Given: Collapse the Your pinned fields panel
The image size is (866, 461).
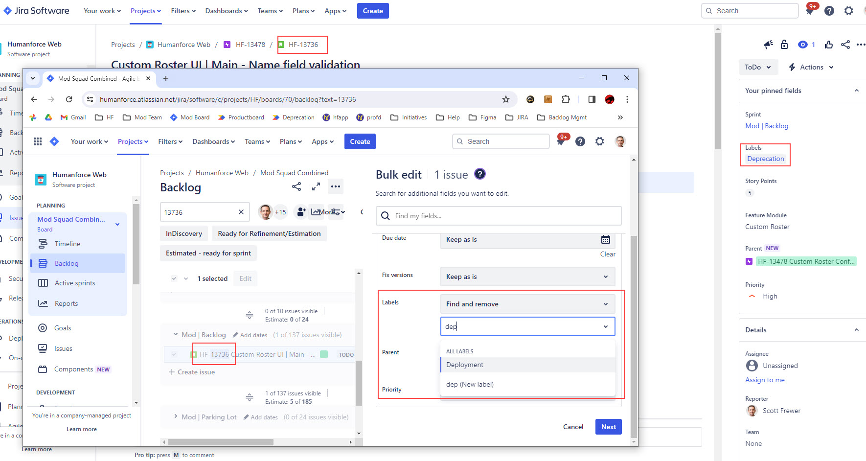Looking at the screenshot, I should (x=856, y=91).
